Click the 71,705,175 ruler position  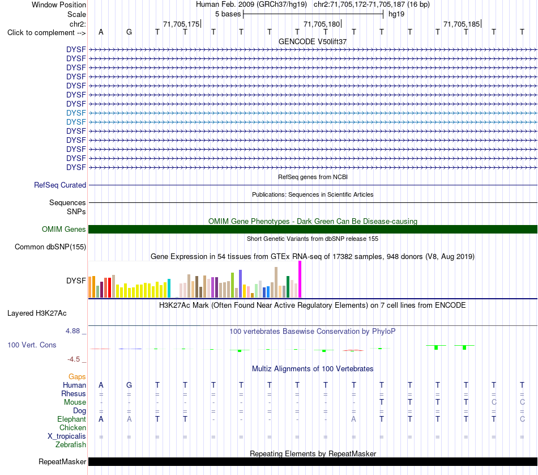tap(181, 24)
